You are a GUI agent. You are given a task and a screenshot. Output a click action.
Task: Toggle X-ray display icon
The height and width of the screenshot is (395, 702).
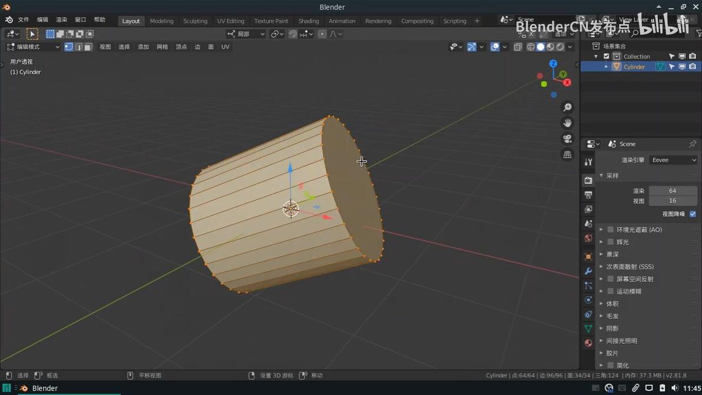pos(518,47)
